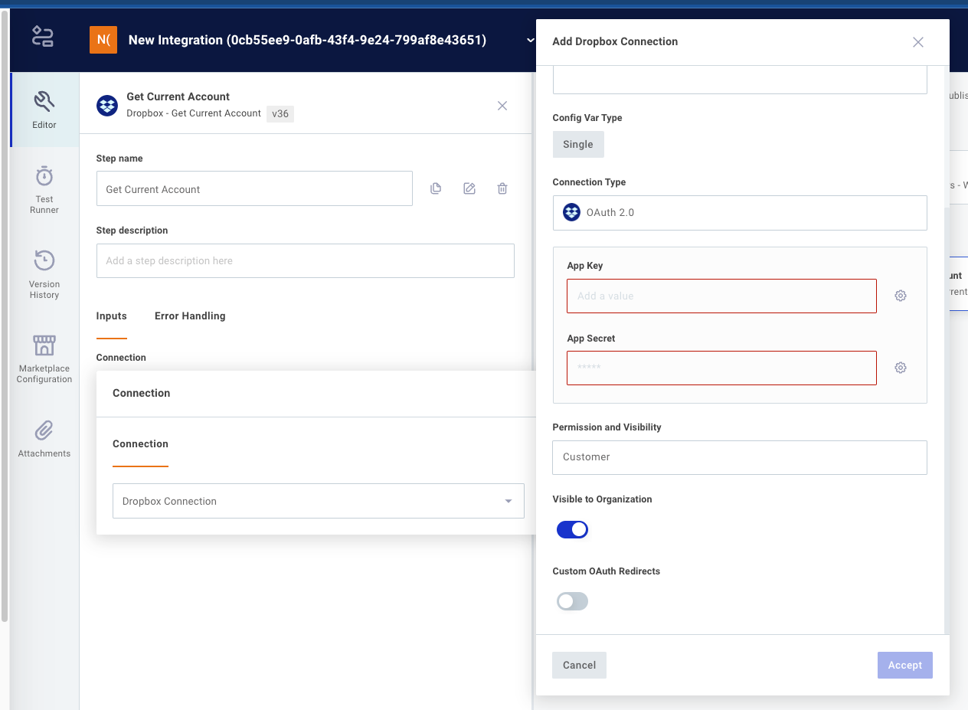968x710 pixels.
Task: Click the edit pencil icon beside Step name
Action: click(469, 188)
